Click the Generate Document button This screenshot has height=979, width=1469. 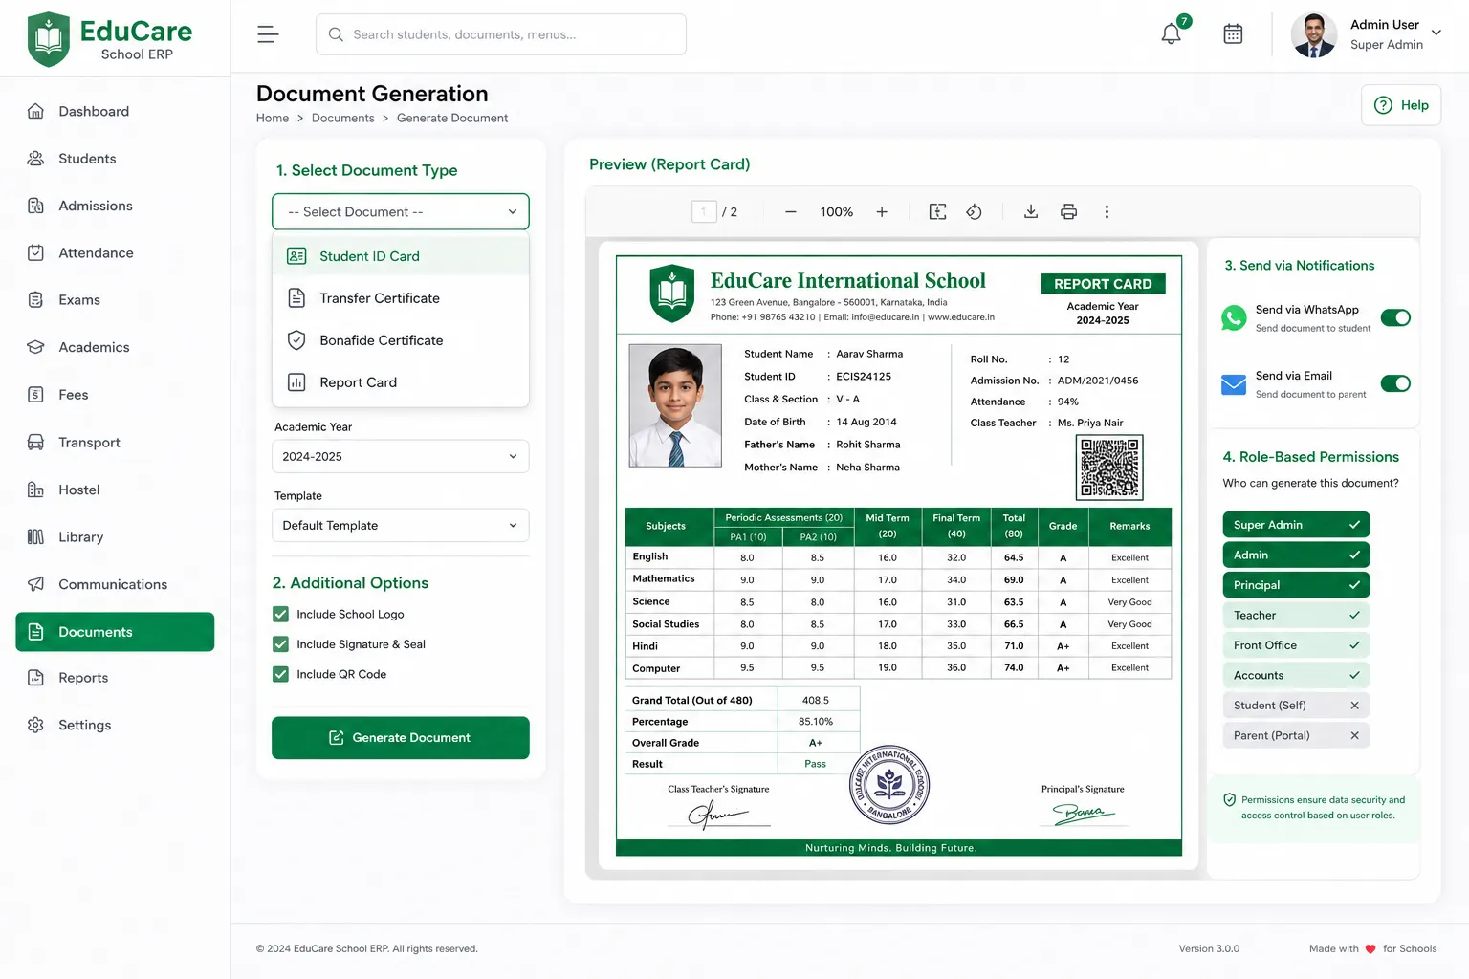401,738
